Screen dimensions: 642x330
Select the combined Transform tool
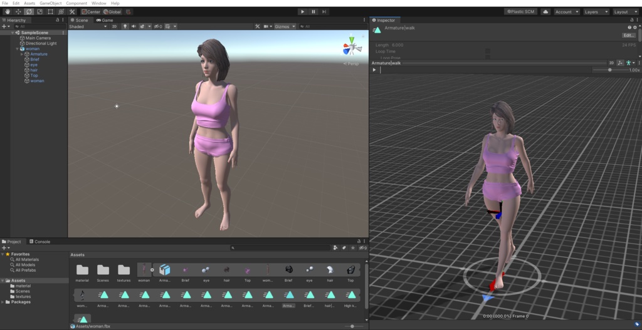61,12
